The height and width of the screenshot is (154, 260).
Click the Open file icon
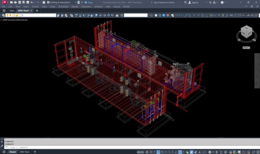(x=15, y=2)
